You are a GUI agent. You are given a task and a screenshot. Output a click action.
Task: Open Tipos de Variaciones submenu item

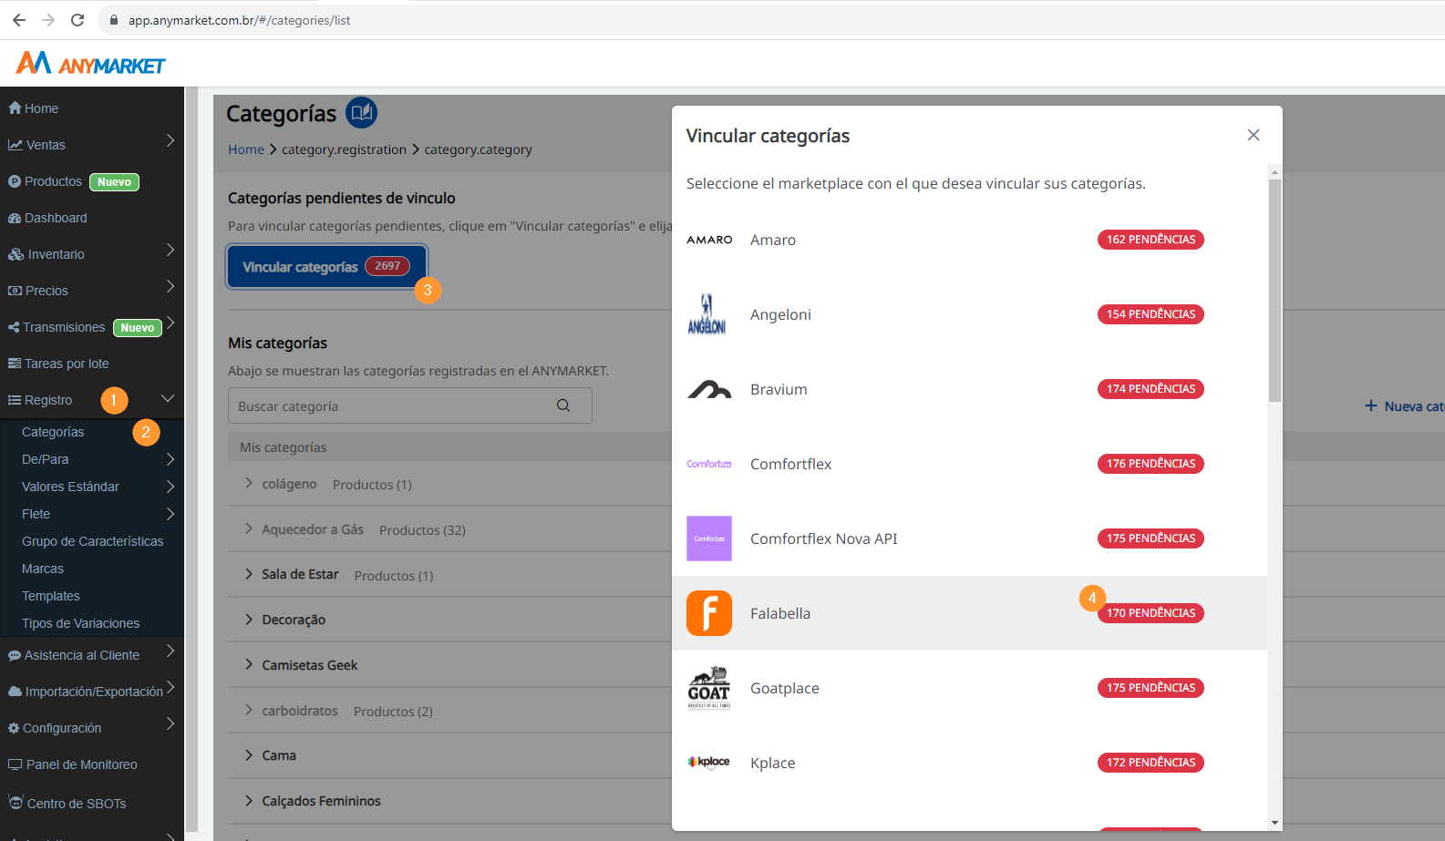81,623
